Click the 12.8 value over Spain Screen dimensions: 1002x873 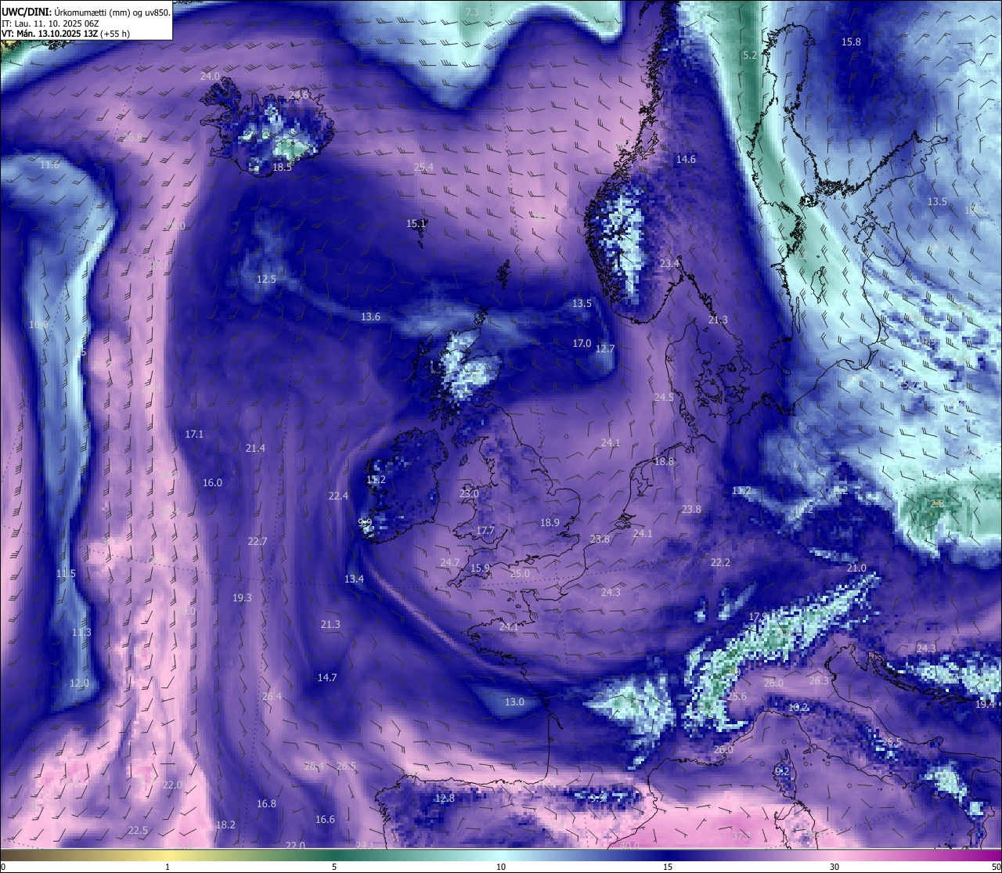coord(445,798)
